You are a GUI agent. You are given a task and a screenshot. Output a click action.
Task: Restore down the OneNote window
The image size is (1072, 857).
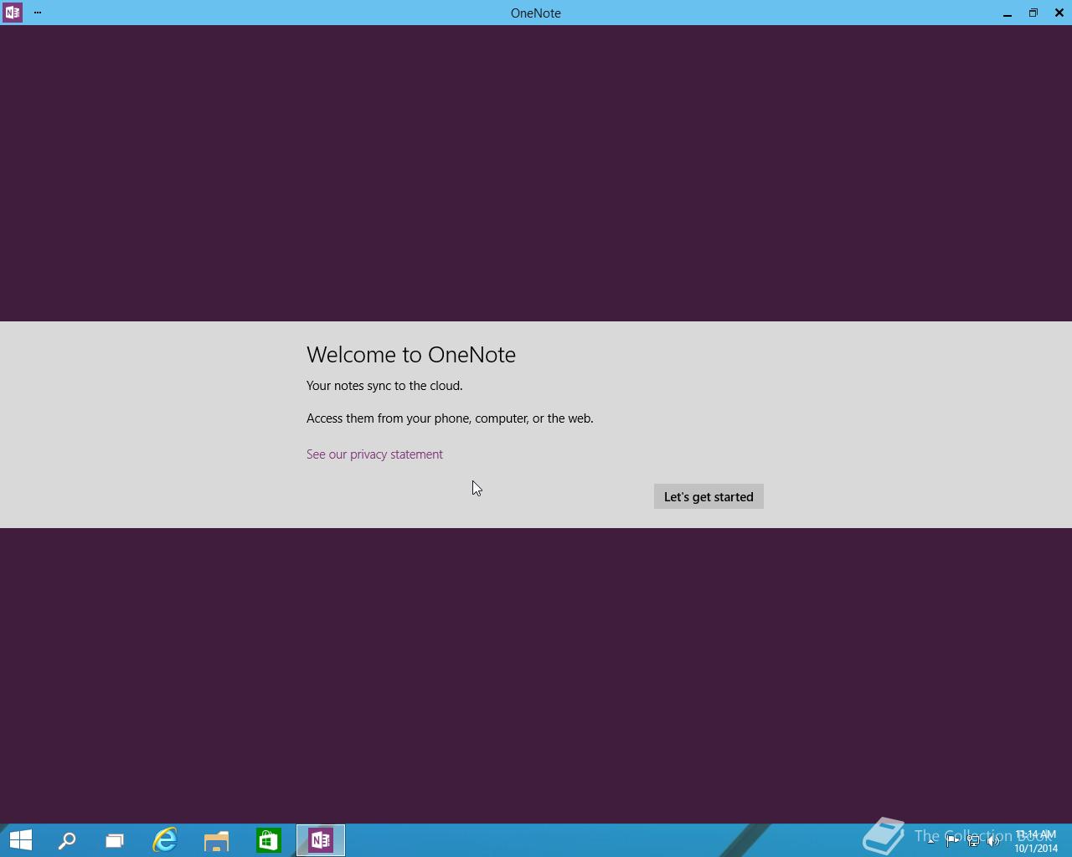1033,13
